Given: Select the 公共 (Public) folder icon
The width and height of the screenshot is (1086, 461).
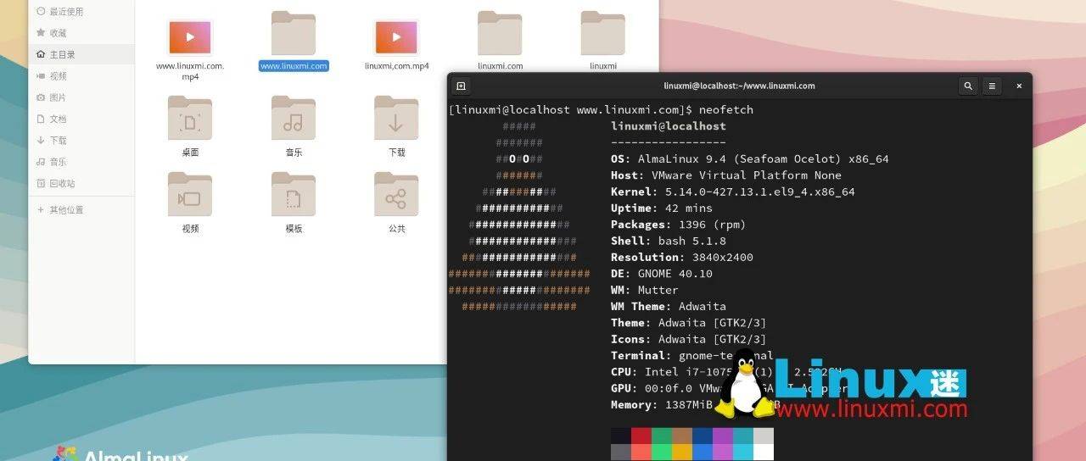Looking at the screenshot, I should pyautogui.click(x=396, y=194).
